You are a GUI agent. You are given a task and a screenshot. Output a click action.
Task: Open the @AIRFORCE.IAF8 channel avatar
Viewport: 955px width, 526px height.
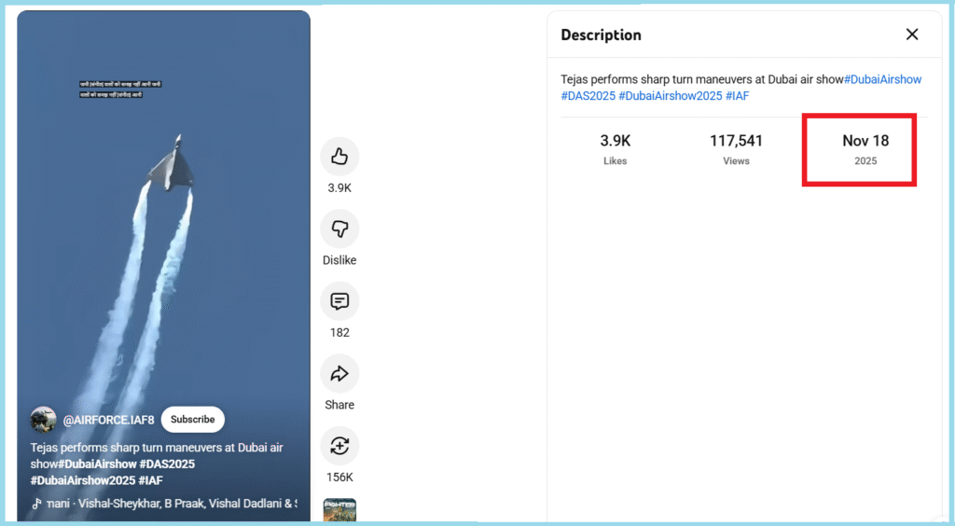43,420
